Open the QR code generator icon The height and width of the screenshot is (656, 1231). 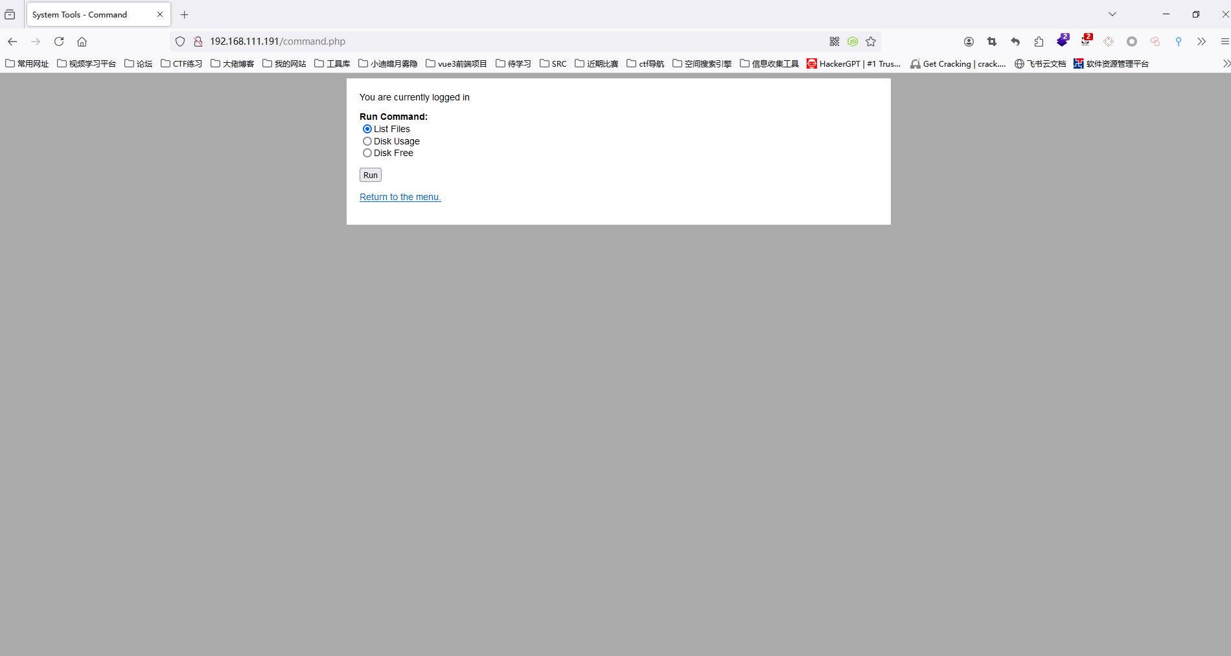834,41
